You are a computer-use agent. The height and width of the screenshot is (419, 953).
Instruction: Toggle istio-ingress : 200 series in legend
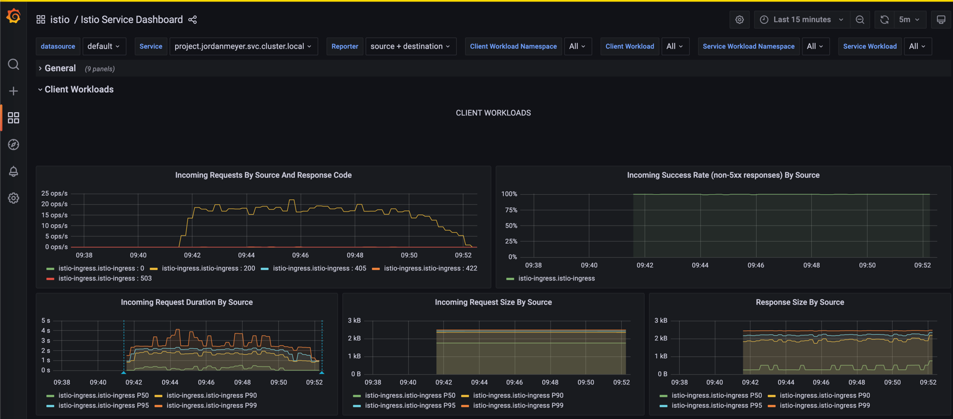click(209, 268)
